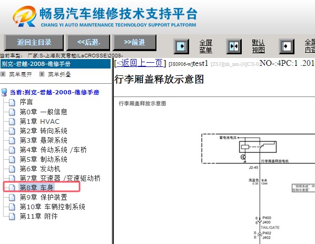Click page icon beside 第1章 HVAC
The width and height of the screenshot is (315, 244).
click(x=12, y=122)
